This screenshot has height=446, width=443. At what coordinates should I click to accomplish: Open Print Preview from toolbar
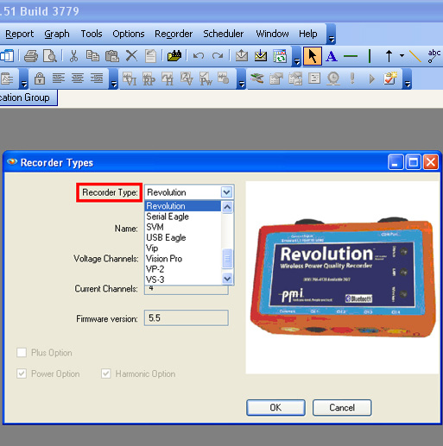click(x=50, y=56)
